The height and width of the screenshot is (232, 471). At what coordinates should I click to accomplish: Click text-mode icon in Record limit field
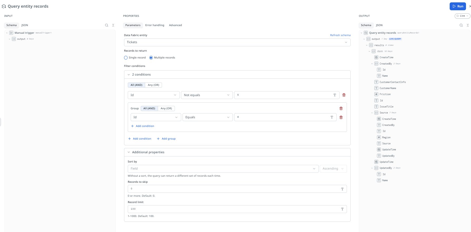pos(342,209)
